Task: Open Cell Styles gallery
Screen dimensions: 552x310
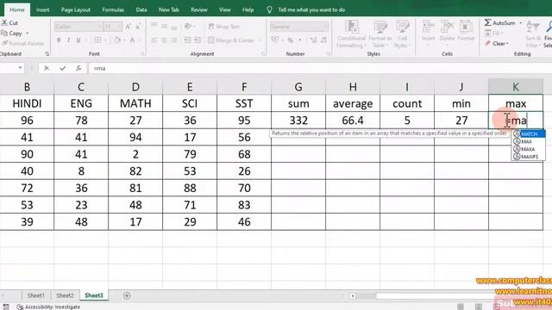Action: pyautogui.click(x=402, y=34)
